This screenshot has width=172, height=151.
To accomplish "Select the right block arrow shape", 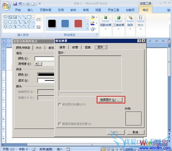I will coord(29,22).
